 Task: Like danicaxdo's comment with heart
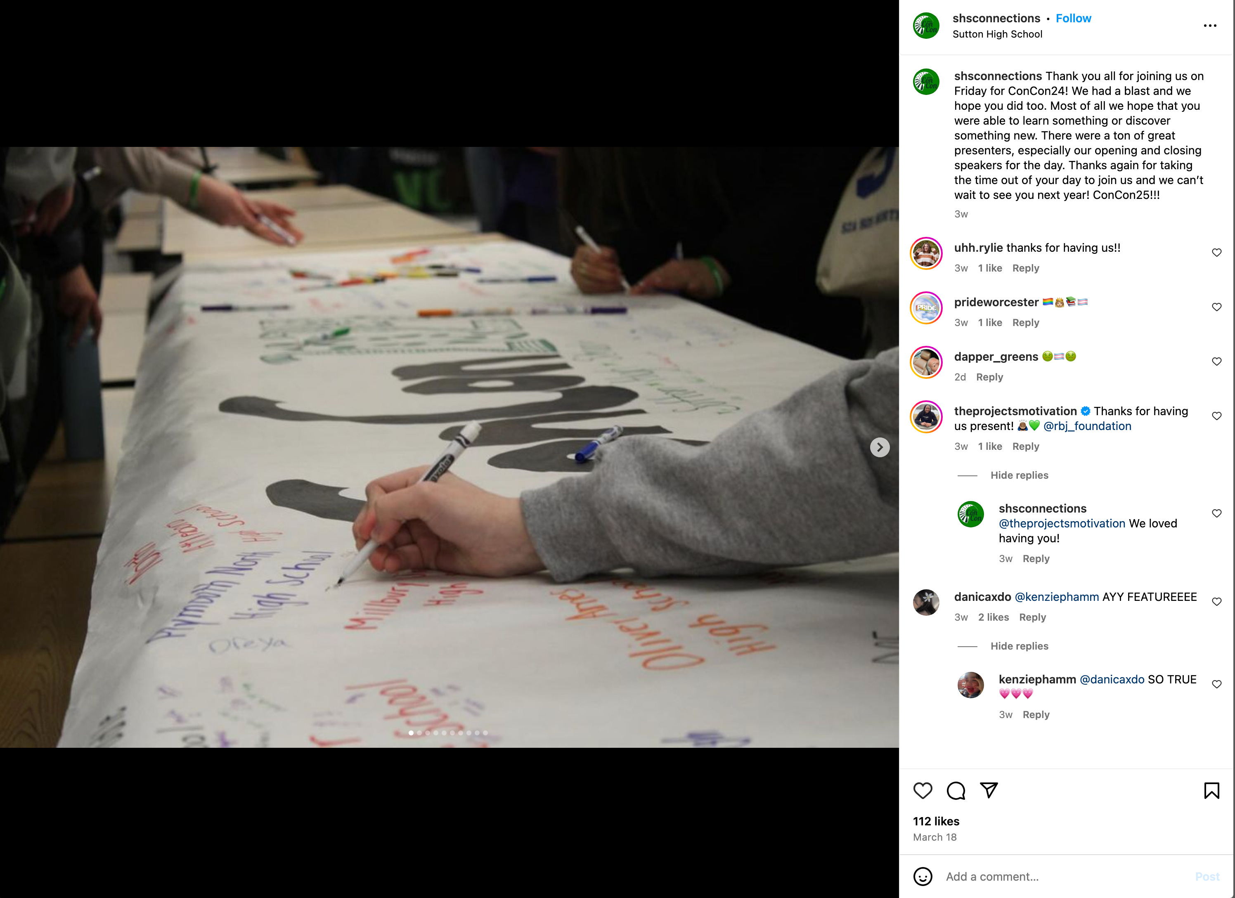click(1216, 601)
